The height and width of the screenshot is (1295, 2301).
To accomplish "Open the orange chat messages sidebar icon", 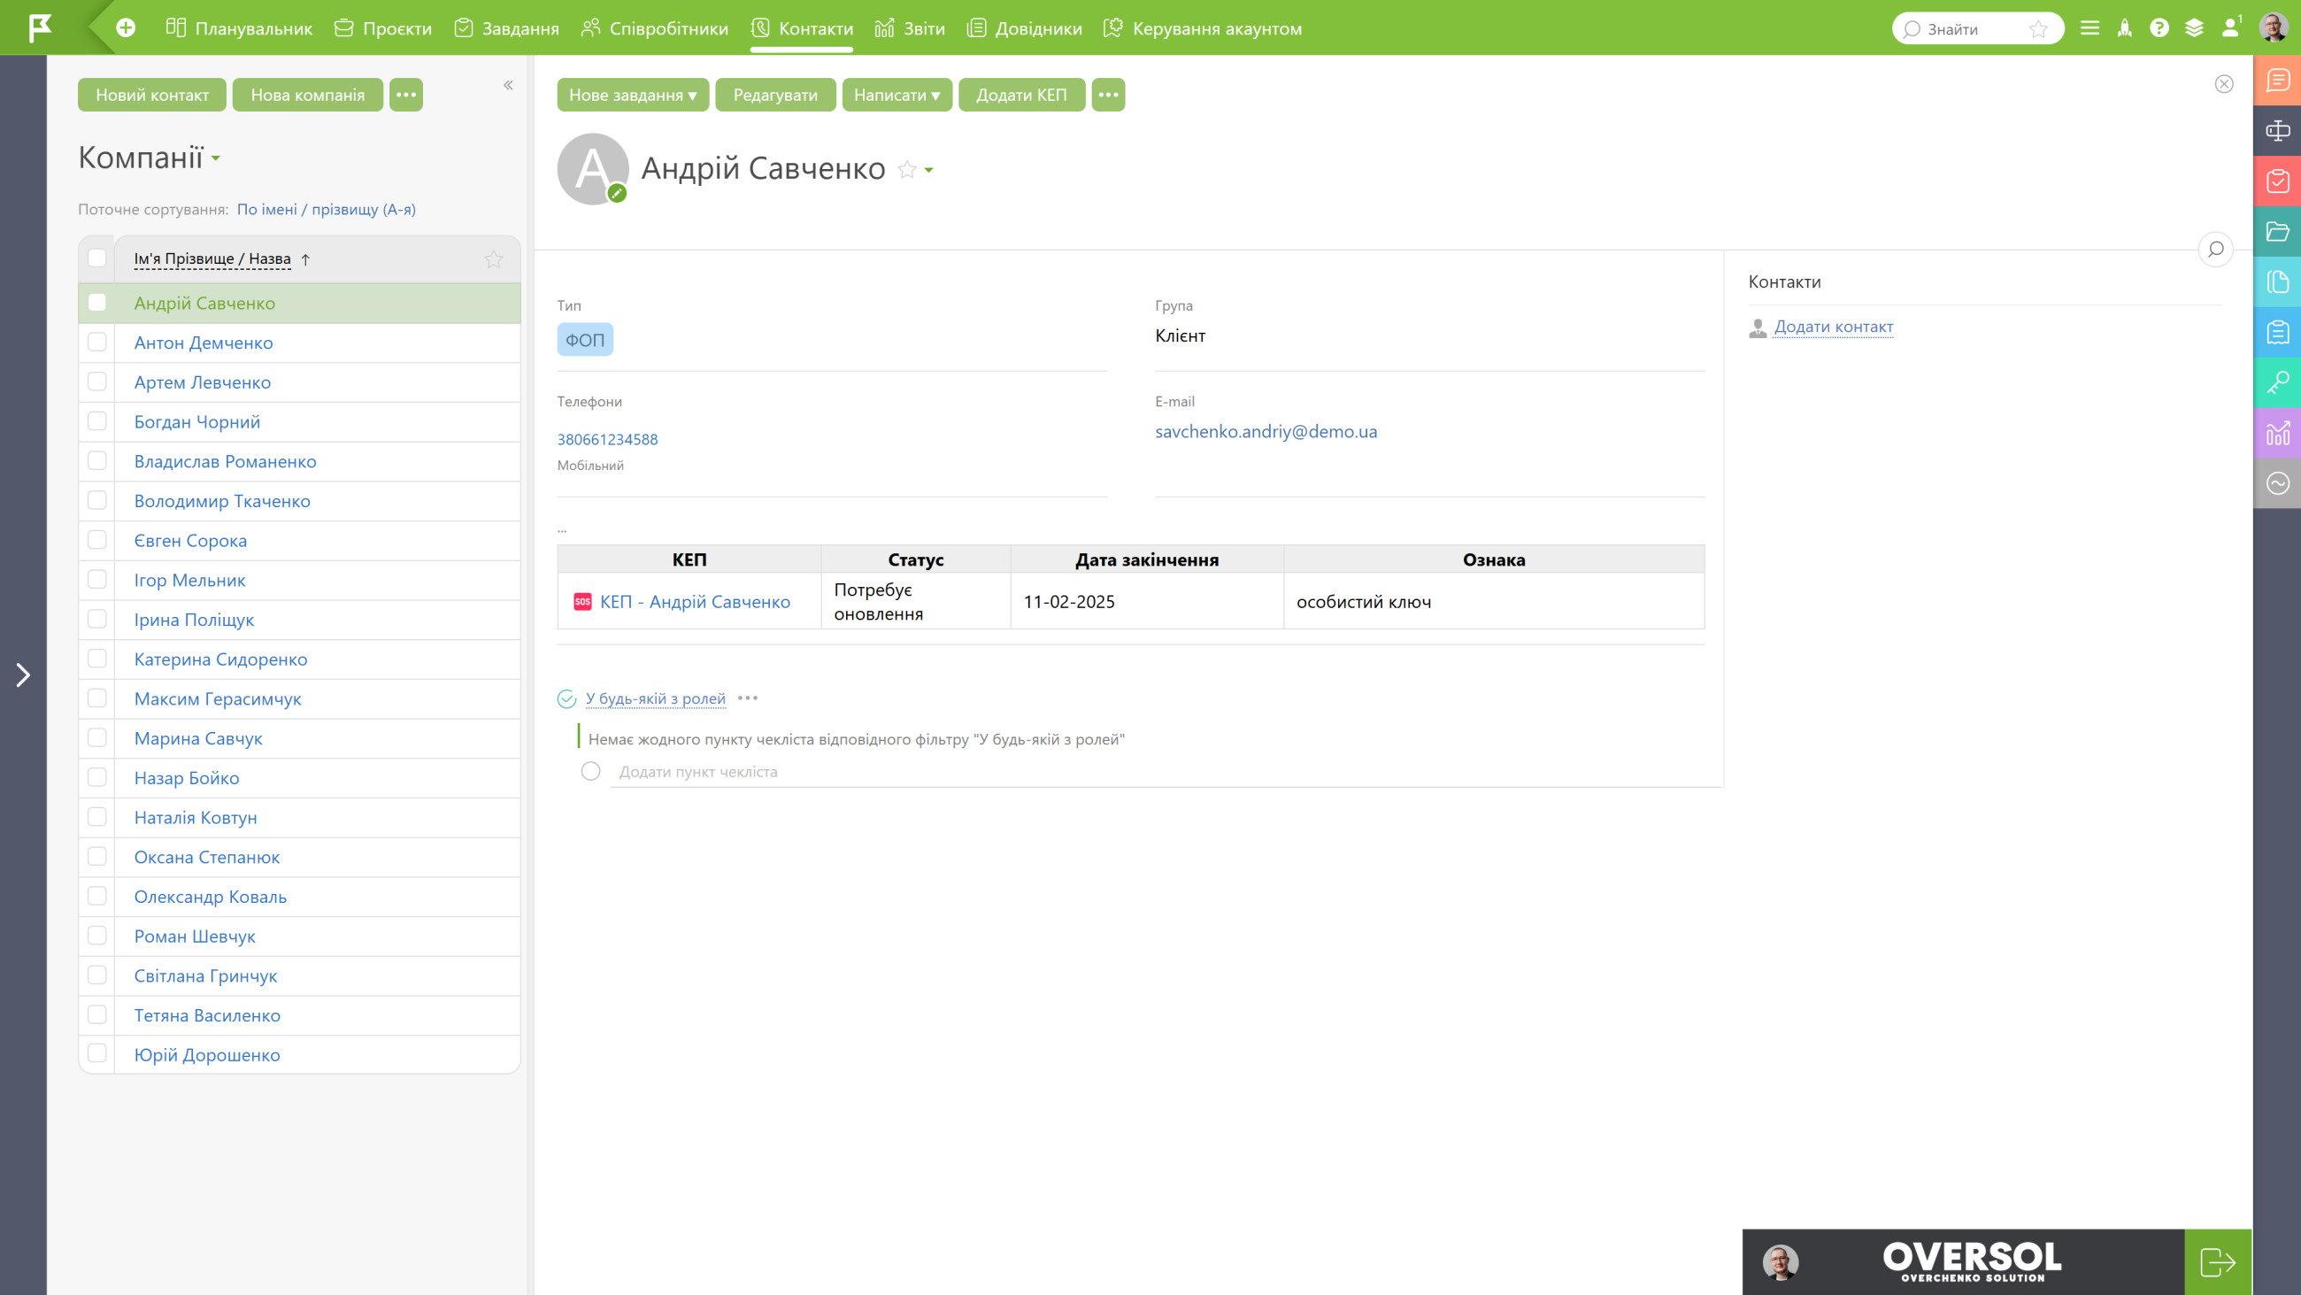I will pos(2277,81).
